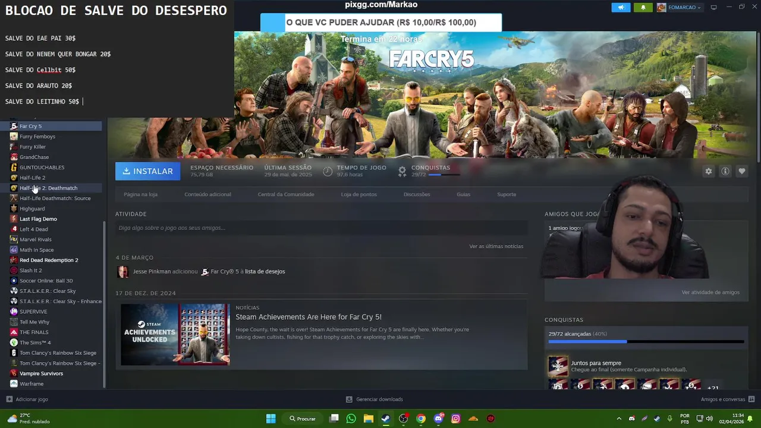761x428 pixels.
Task: Select Half-Life Deathmatch: Source in library
Action: 51,199
